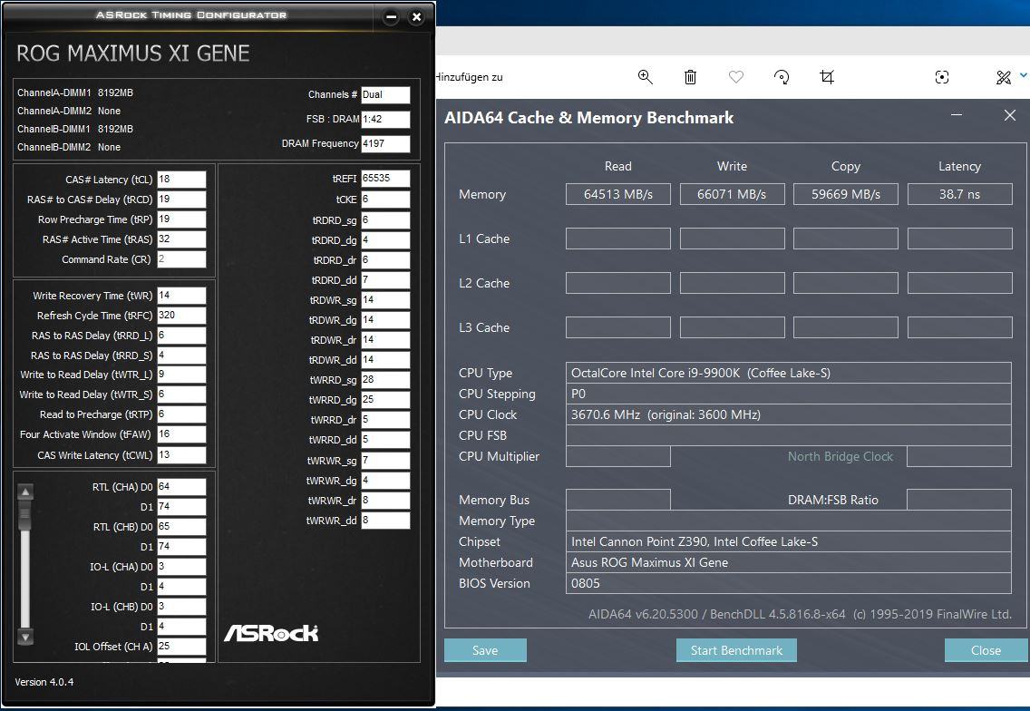Click the Memory Copy result 59669 MB/s
This screenshot has width=1030, height=711.
(x=845, y=194)
